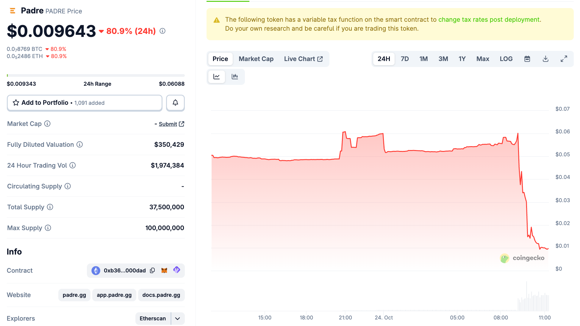Open the calendar date range picker
This screenshot has height=326, width=580.
(527, 59)
